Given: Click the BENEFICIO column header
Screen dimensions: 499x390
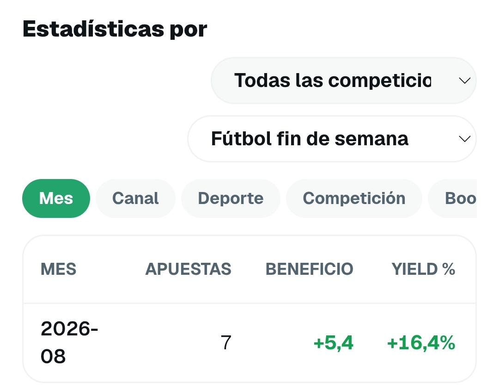Looking at the screenshot, I should point(309,269).
